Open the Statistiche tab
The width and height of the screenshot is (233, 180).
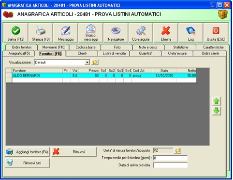pyautogui.click(x=181, y=47)
